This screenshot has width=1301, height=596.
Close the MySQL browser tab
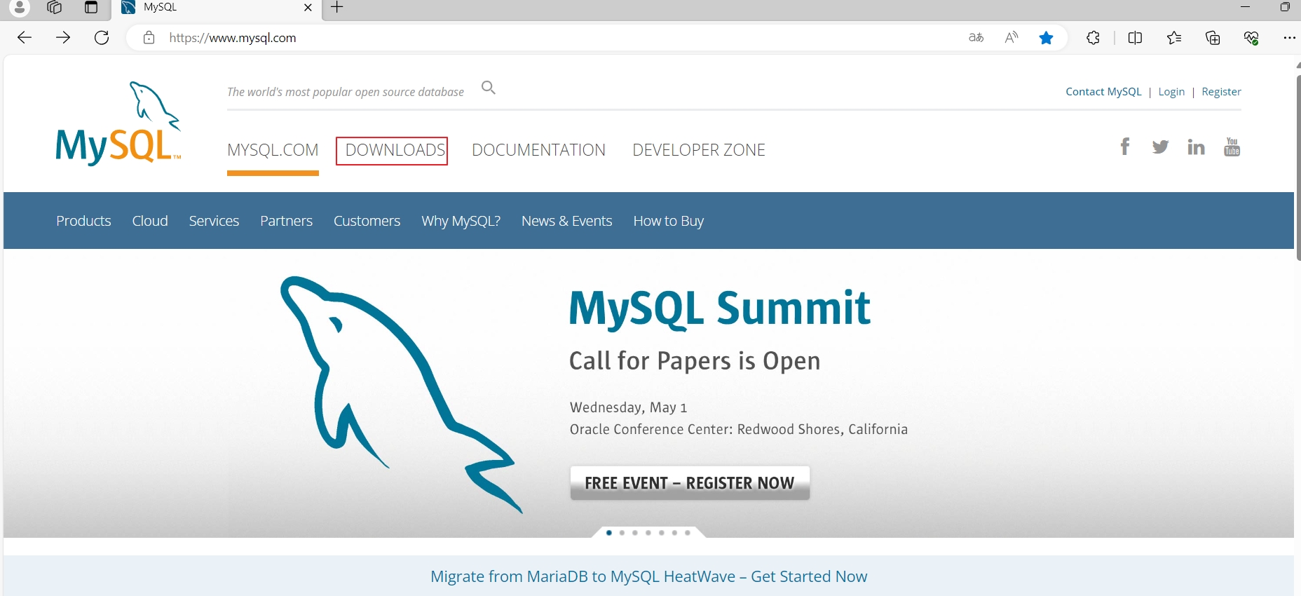(308, 8)
